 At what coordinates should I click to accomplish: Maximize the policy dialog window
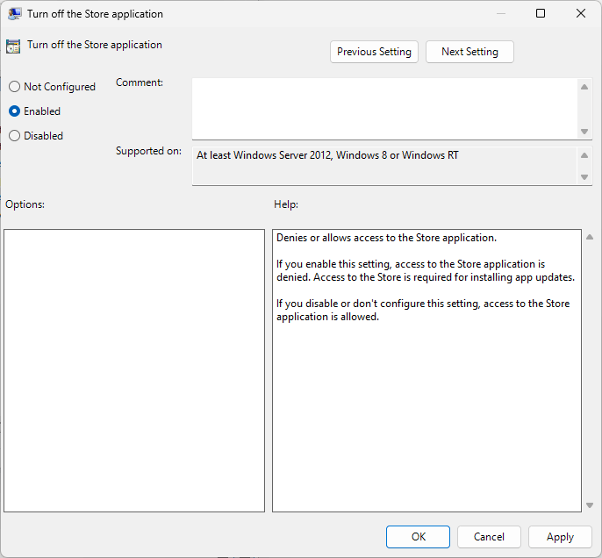[x=541, y=13]
